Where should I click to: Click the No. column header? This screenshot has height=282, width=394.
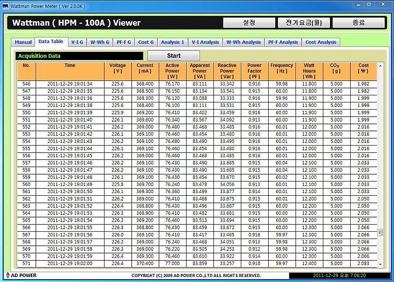(26, 71)
